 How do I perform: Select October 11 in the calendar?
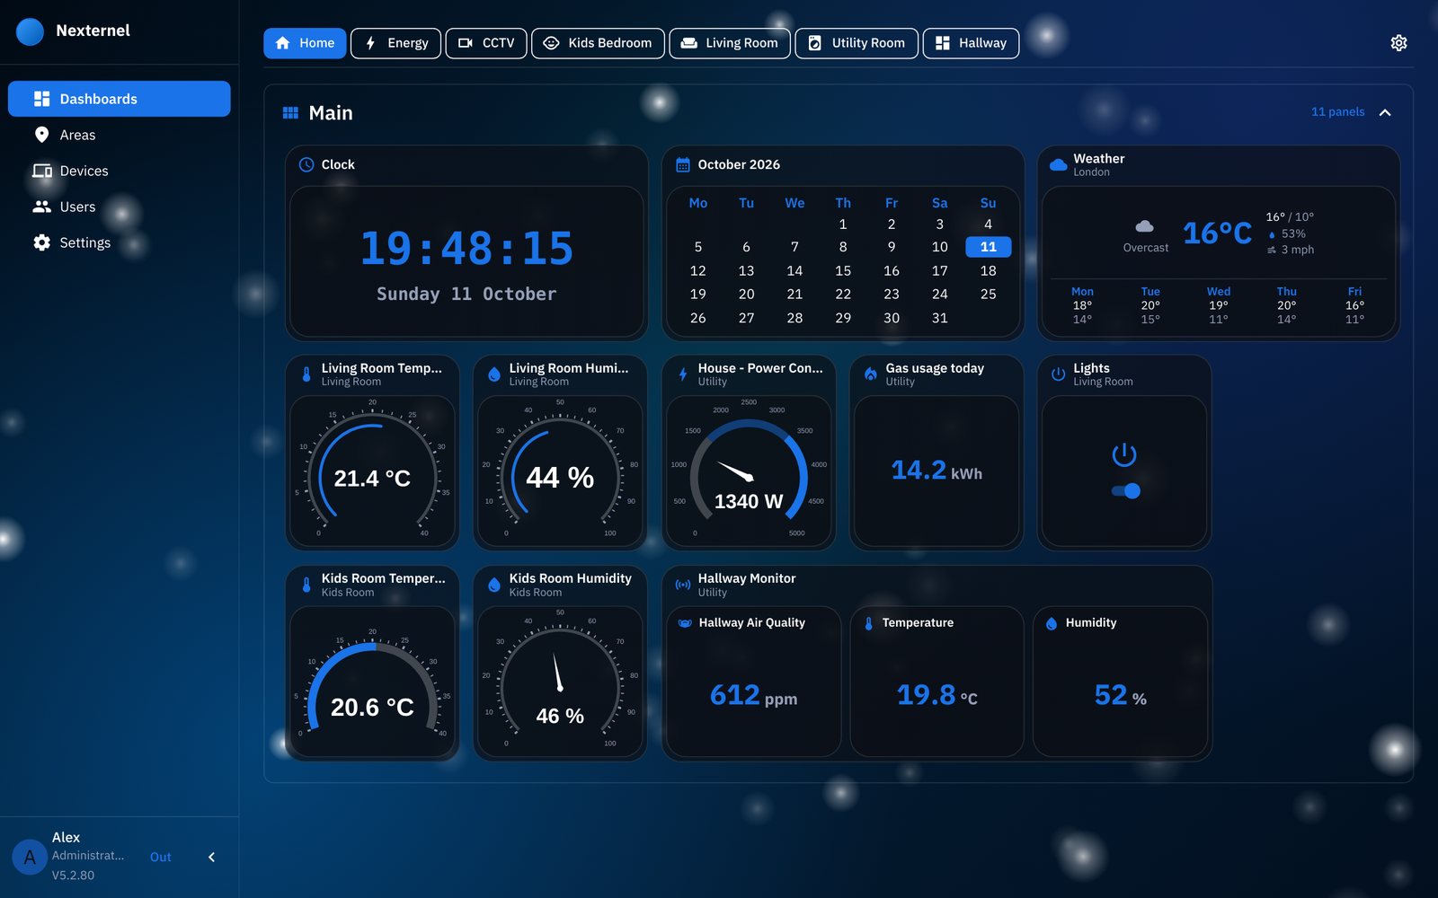[988, 247]
